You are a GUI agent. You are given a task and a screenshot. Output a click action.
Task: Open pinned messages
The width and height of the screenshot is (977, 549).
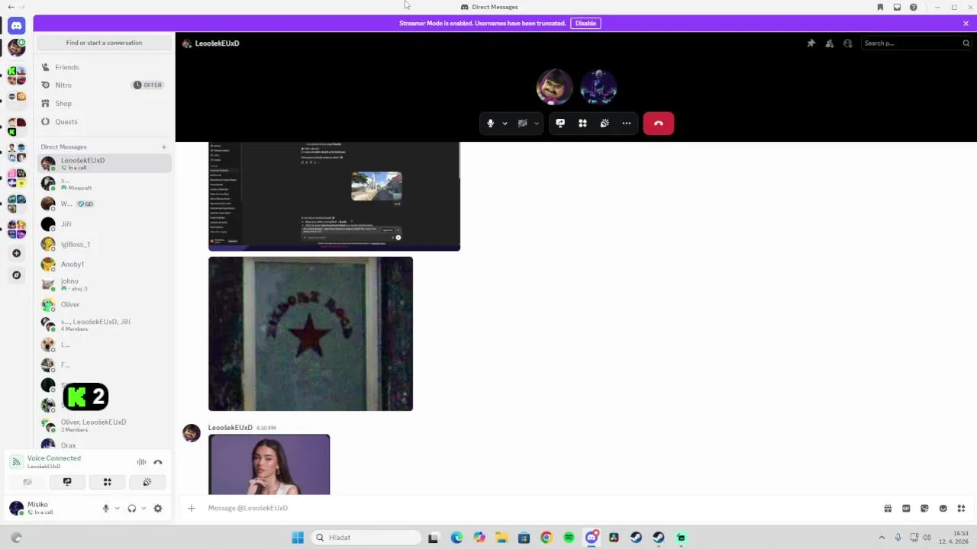coord(811,43)
